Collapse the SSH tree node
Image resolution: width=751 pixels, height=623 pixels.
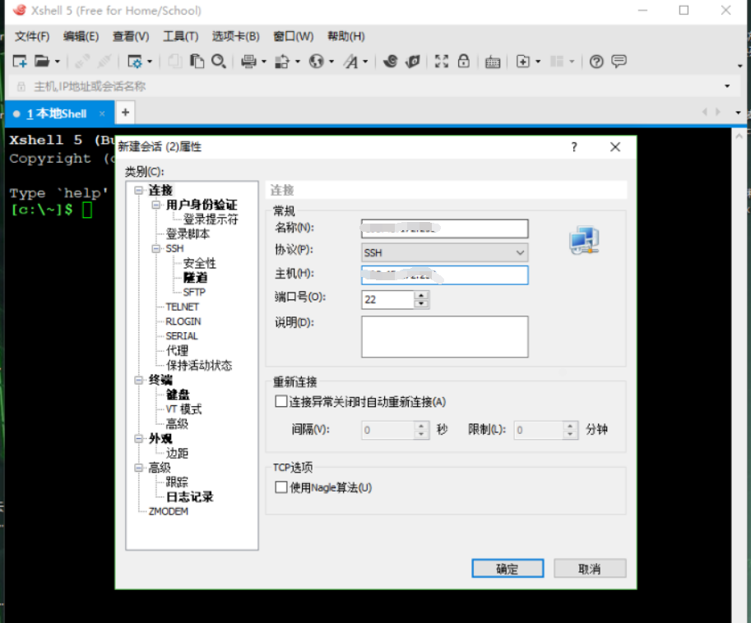click(155, 249)
